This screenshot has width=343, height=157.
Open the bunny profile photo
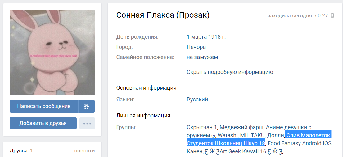(x=52, y=52)
